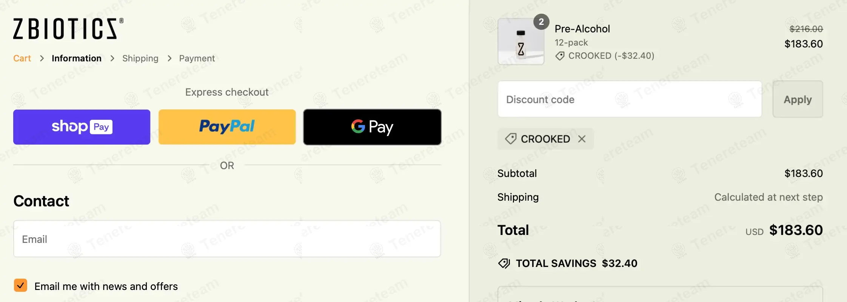Screen dimensions: 847x302
Task: Focus the Email input field
Action: click(227, 239)
